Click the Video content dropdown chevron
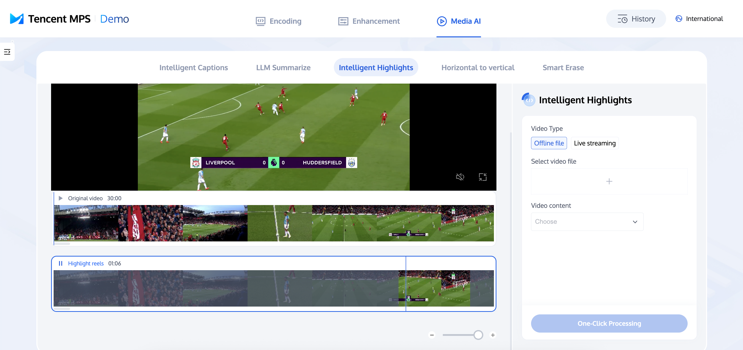 coord(635,221)
